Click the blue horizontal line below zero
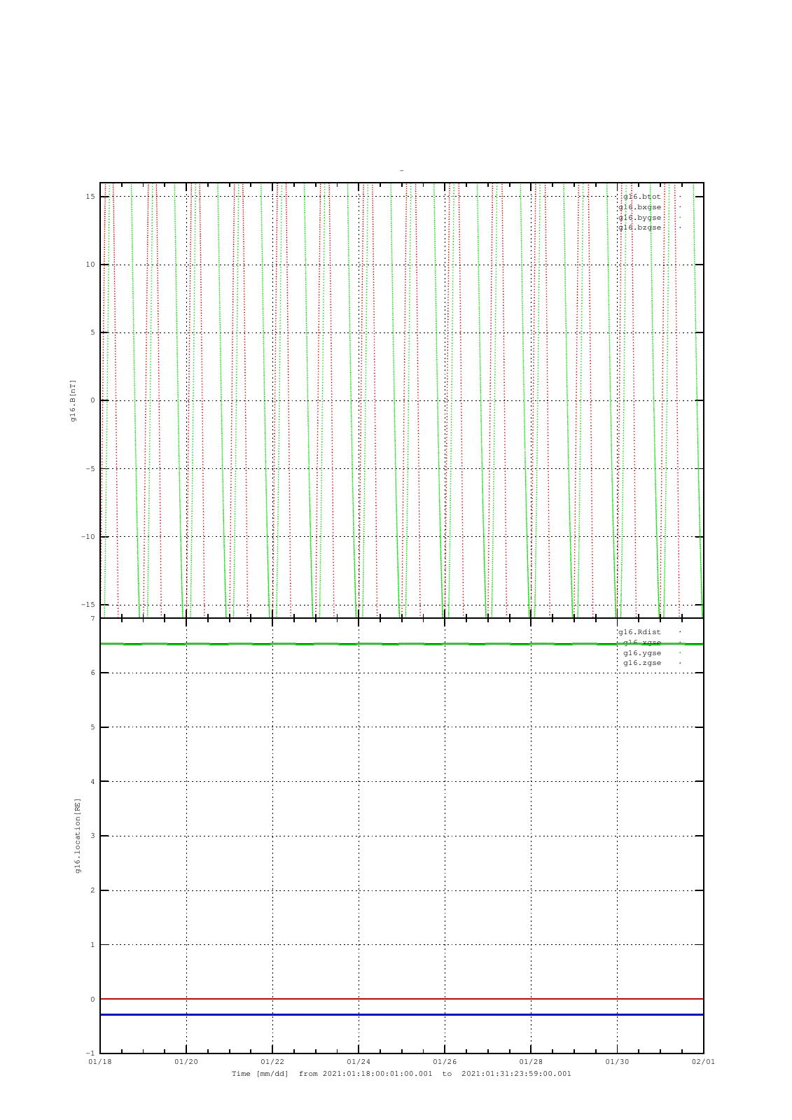The image size is (792, 1120). pyautogui.click(x=401, y=1014)
